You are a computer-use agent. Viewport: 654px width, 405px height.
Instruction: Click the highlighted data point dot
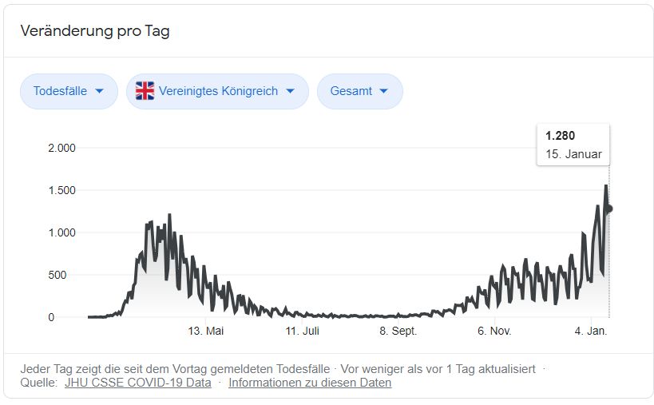pos(609,208)
